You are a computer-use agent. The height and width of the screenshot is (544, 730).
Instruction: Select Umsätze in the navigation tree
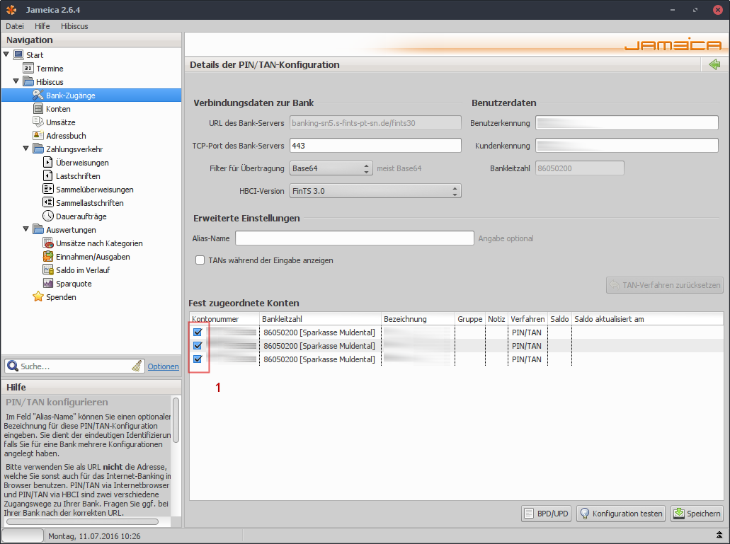point(60,122)
